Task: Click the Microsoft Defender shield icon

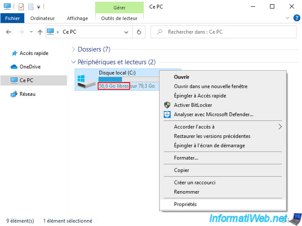Action: [167, 114]
